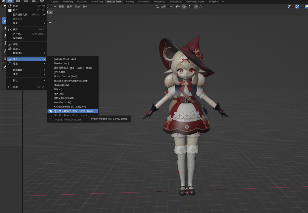Expand the 恢复 submenu
The width and height of the screenshot is (308, 213).
(x=26, y=23)
